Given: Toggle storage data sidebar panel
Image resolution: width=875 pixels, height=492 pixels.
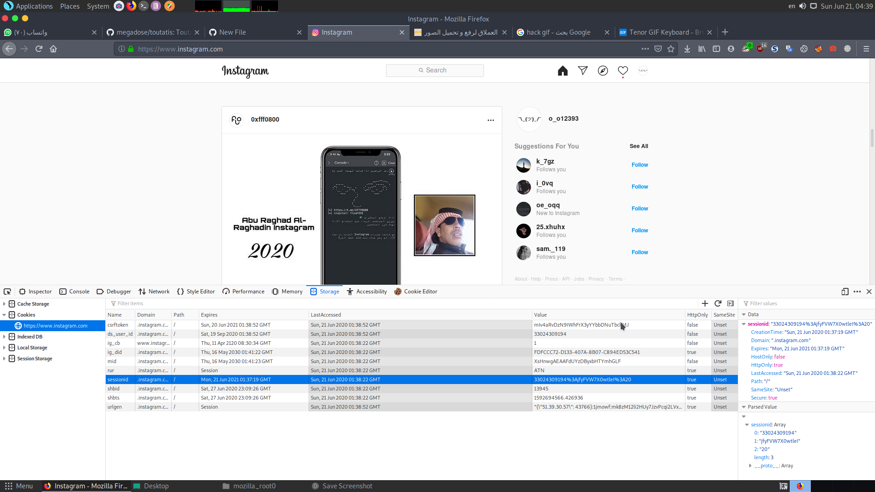Looking at the screenshot, I should [x=731, y=303].
